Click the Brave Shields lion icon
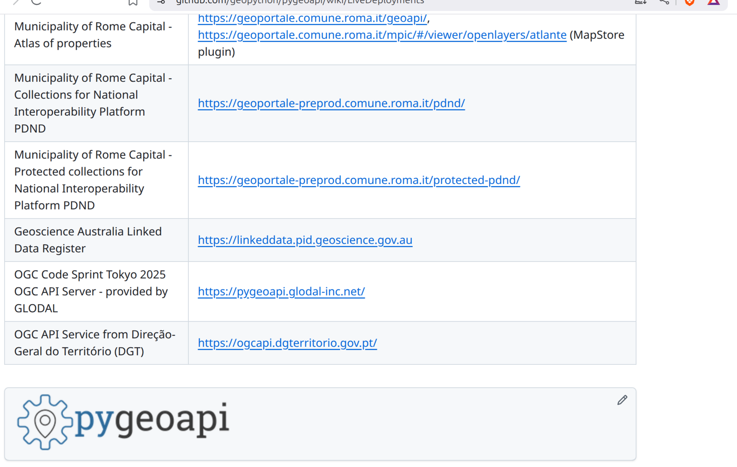 689,2
